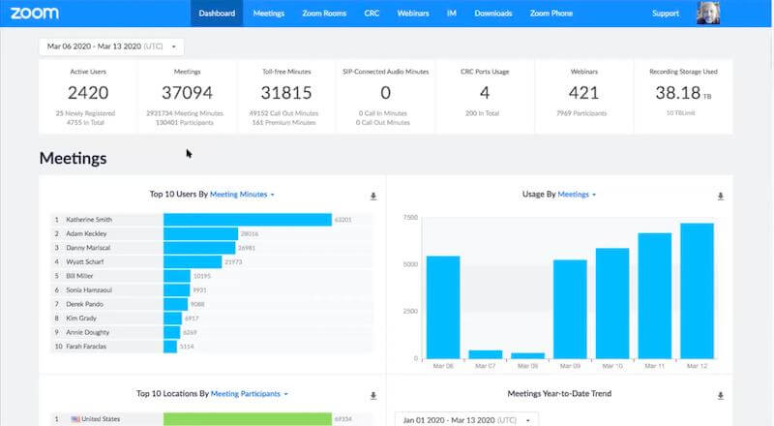Download the Top 10 Locations chart
This screenshot has width=774, height=426.
(373, 396)
